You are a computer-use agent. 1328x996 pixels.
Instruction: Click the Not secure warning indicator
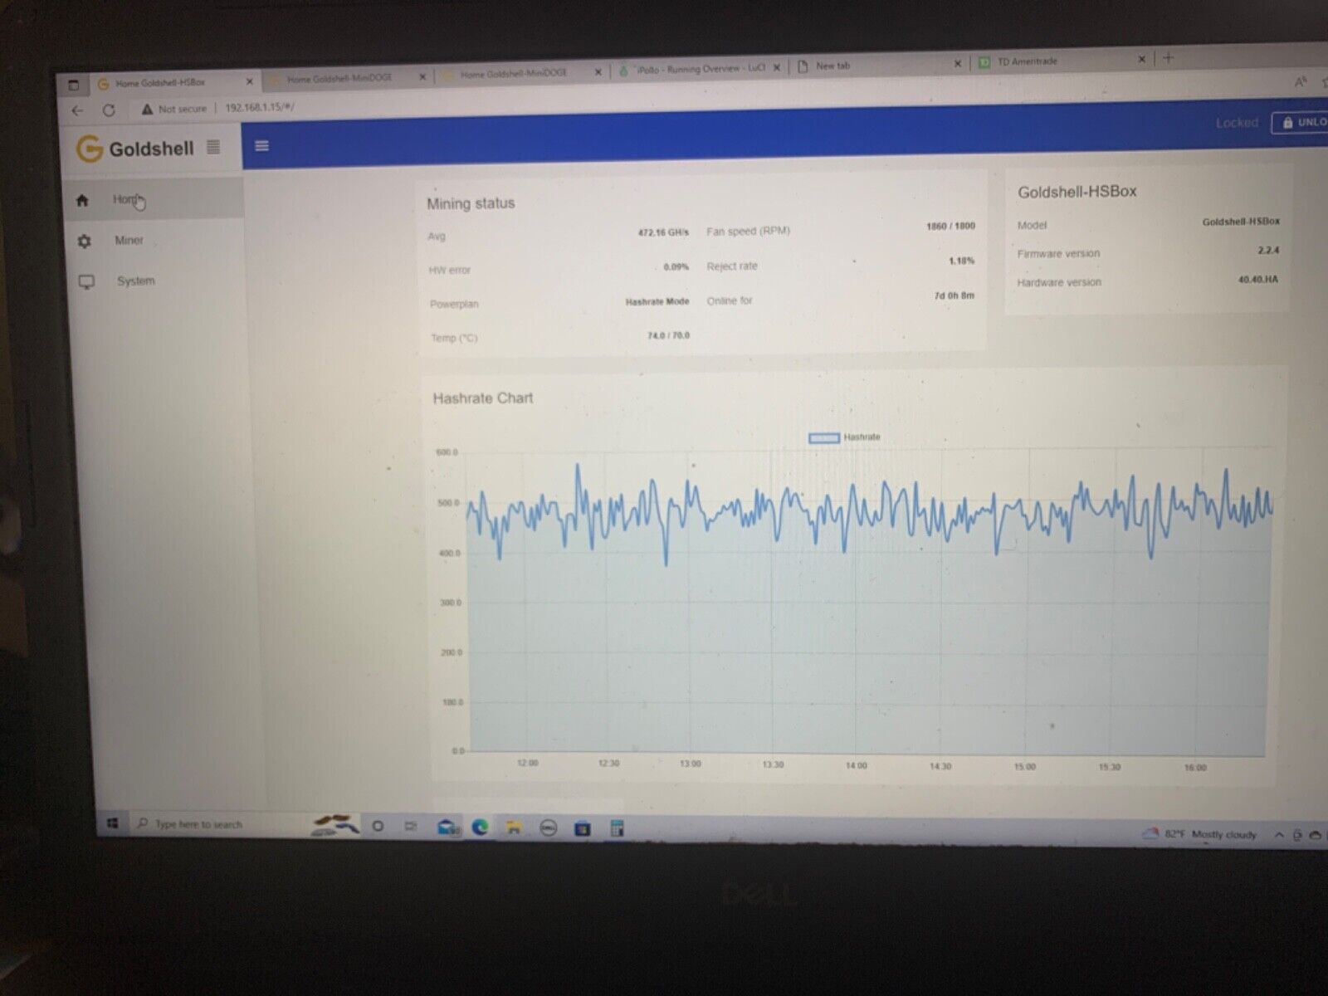174,109
